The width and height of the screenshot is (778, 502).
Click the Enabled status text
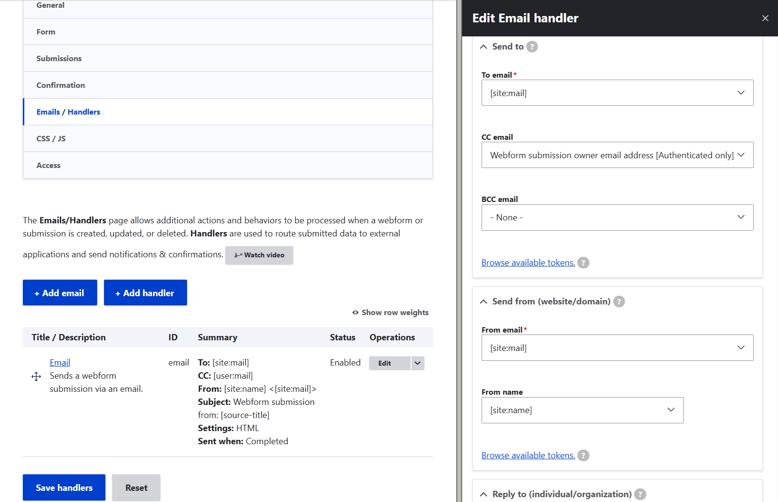[x=345, y=363]
